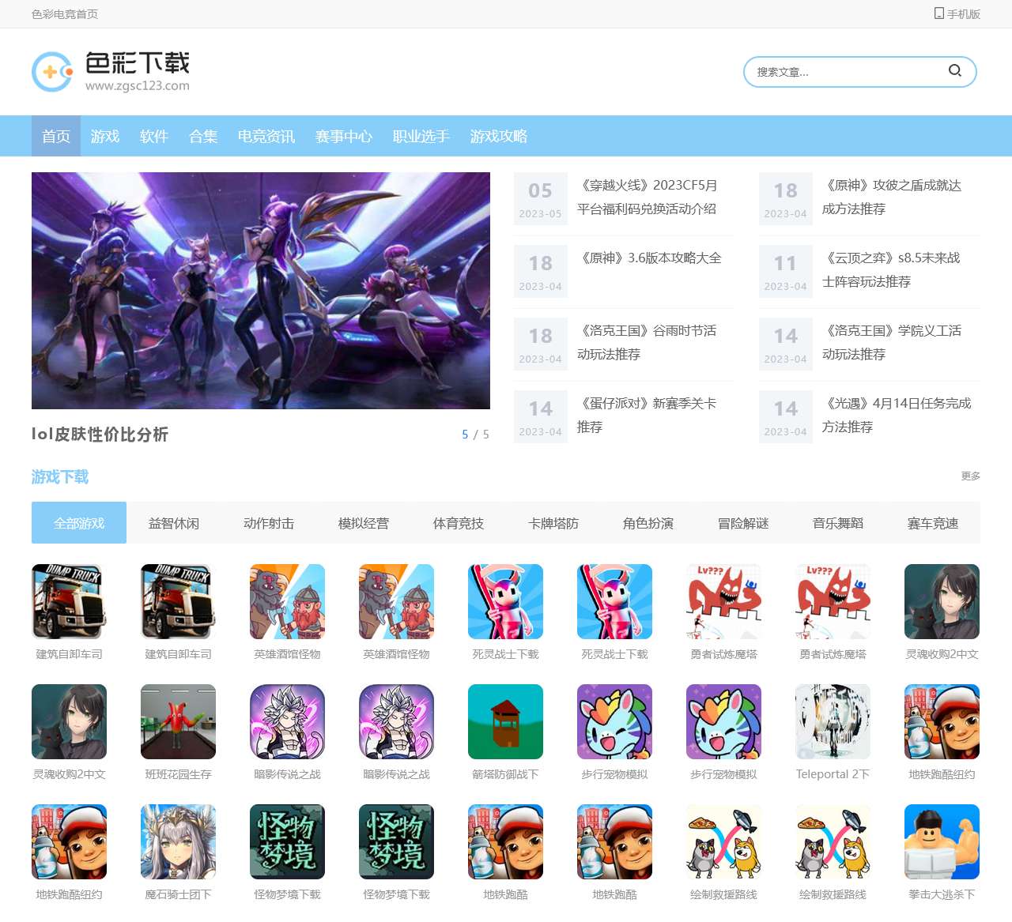Image resolution: width=1012 pixels, height=922 pixels.
Task: Open the 职业选手 navigation item
Action: coord(421,136)
